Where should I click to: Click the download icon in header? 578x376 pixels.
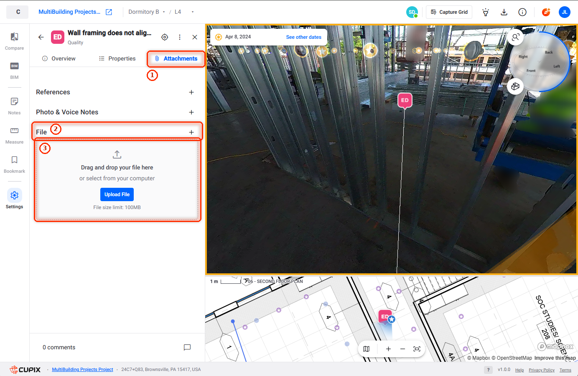click(504, 12)
